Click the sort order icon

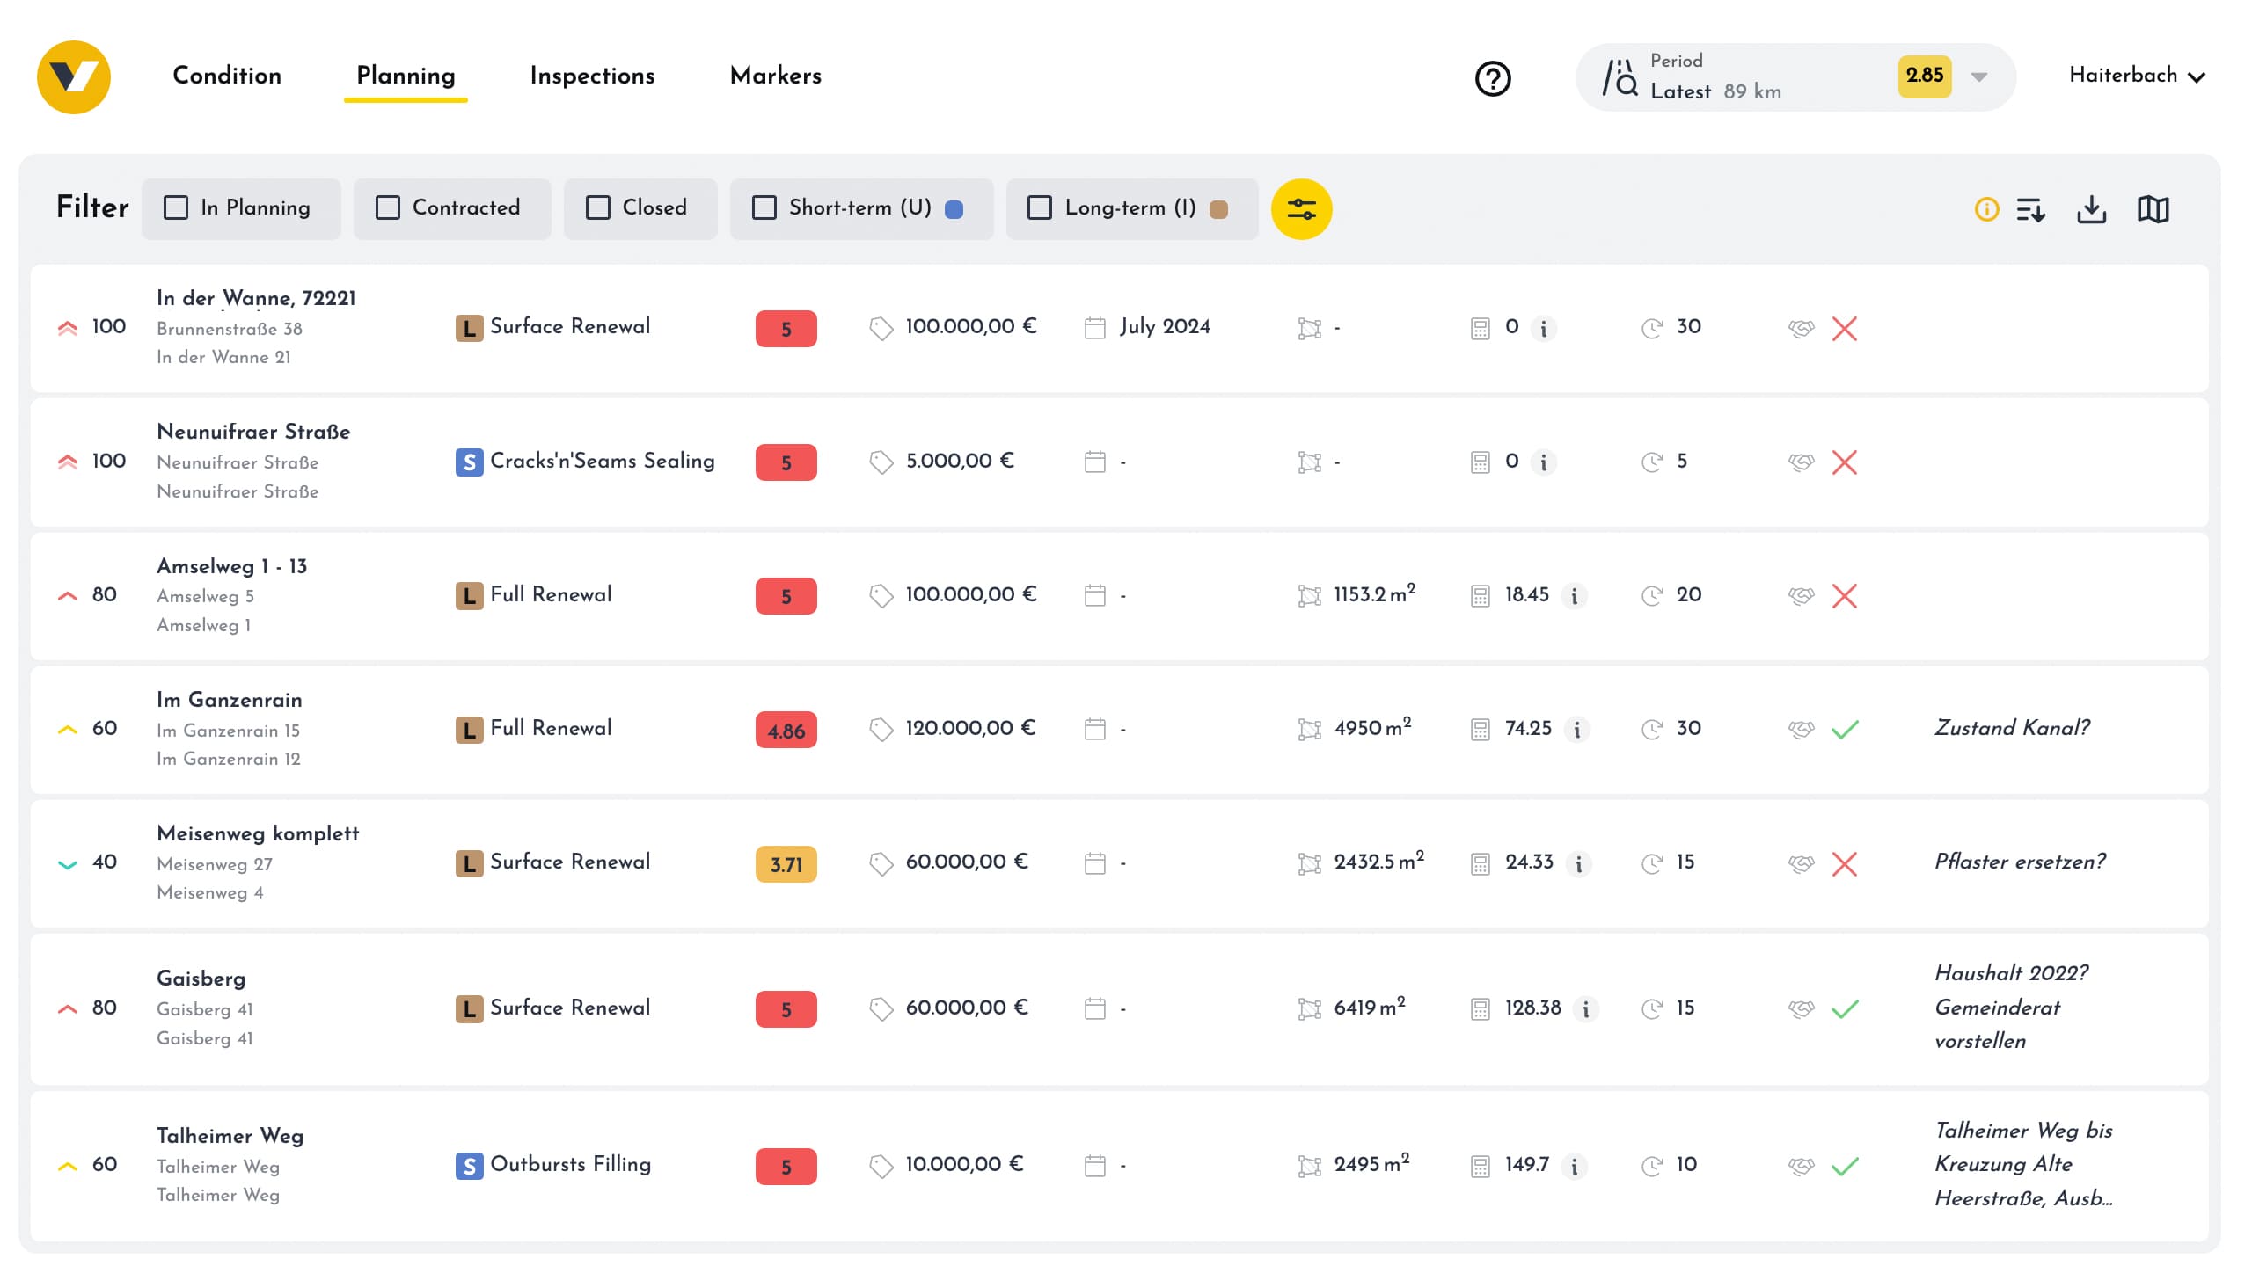2031,208
